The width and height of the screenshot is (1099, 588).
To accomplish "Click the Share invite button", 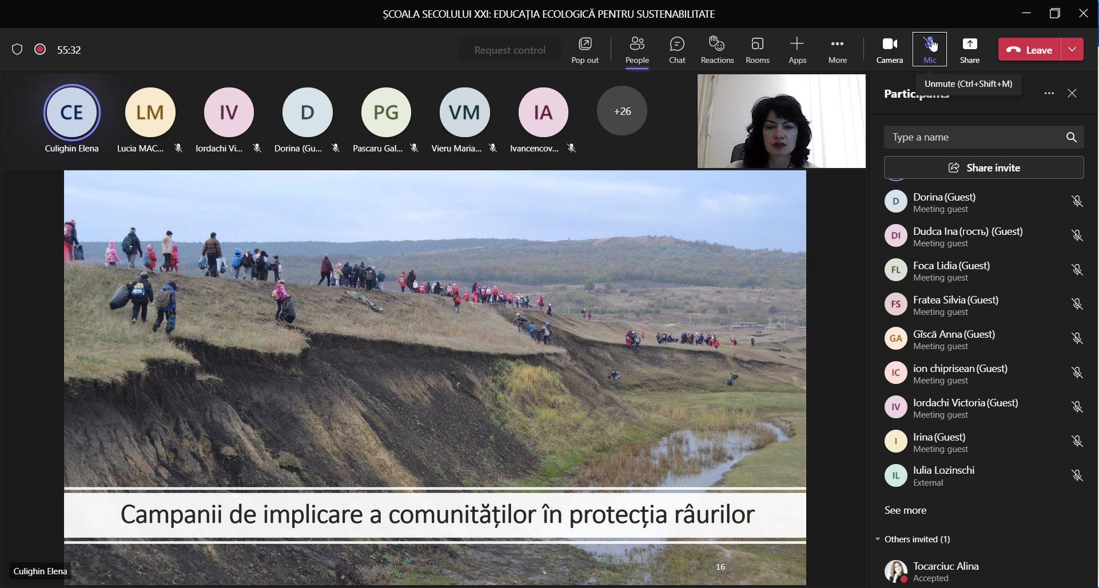I will pos(983,167).
